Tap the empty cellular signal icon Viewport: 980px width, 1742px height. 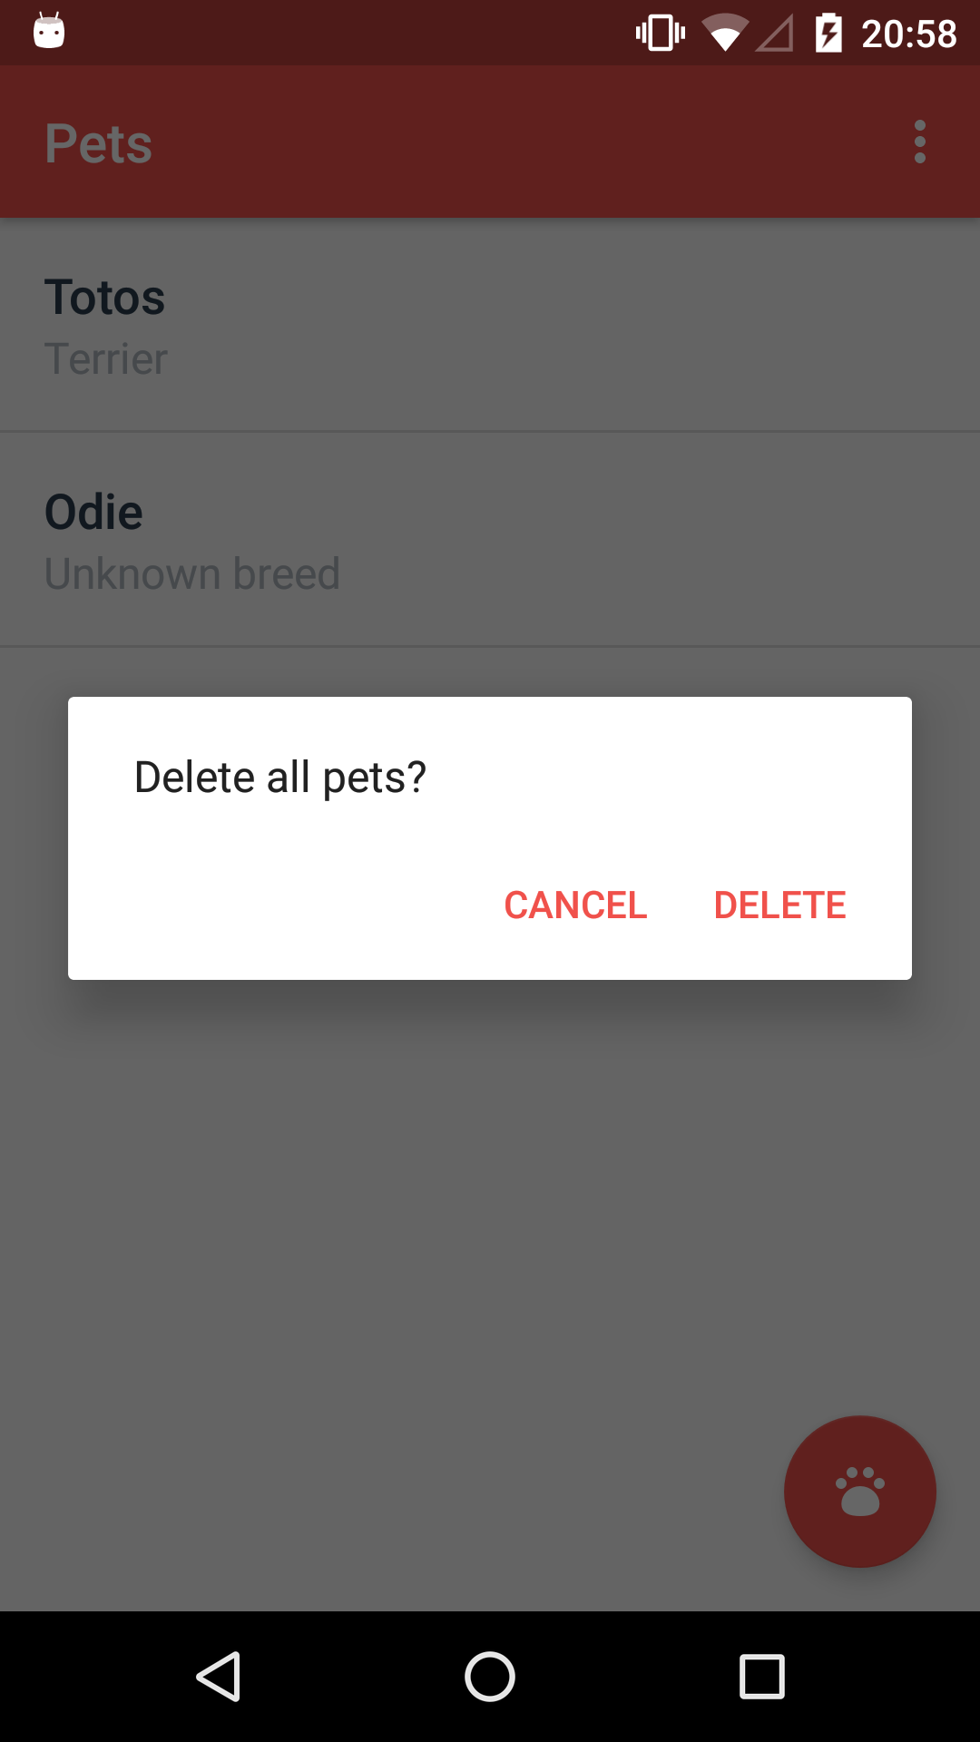(775, 34)
